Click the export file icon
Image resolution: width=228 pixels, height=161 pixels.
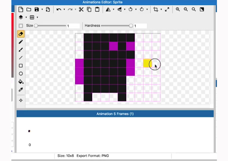(x=48, y=10)
